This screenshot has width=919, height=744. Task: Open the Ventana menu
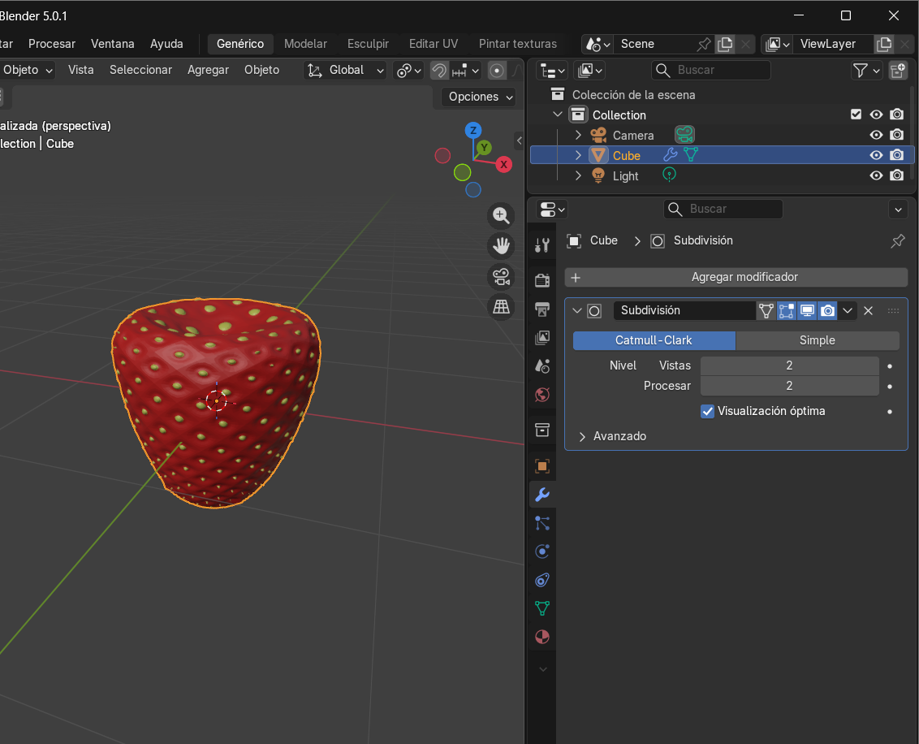click(x=112, y=44)
